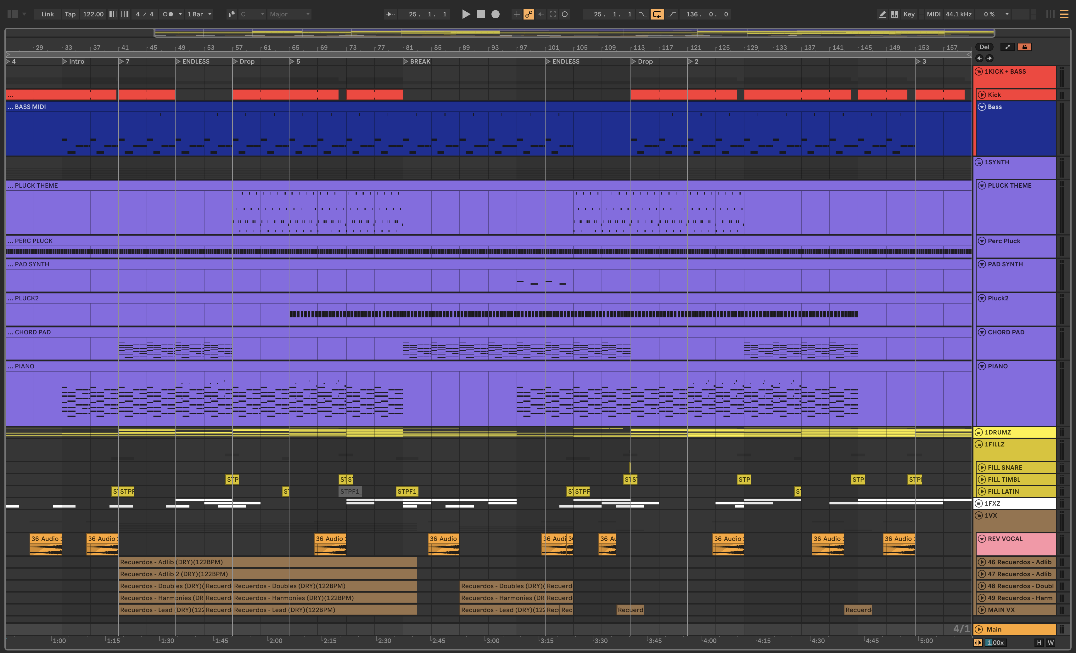Select the BREAK locator marker

tap(419, 62)
